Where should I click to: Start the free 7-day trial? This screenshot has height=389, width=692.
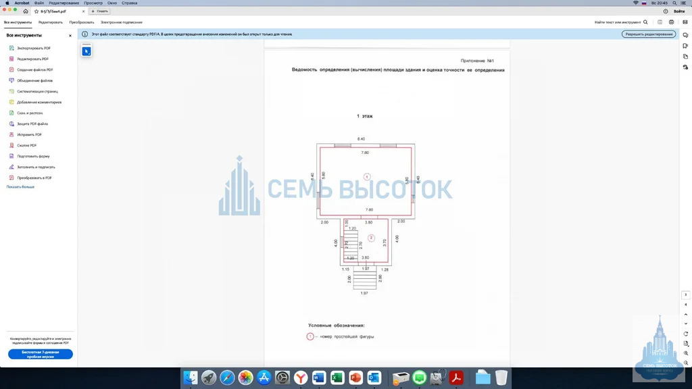40,354
